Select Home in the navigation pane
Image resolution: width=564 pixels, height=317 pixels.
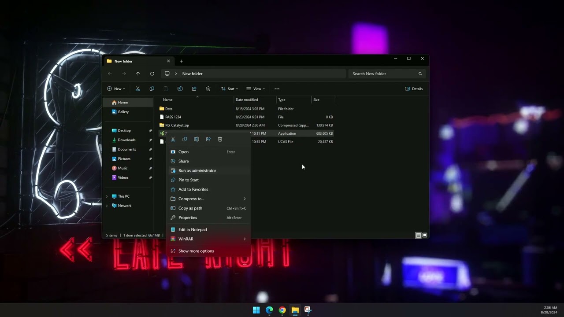click(128, 103)
